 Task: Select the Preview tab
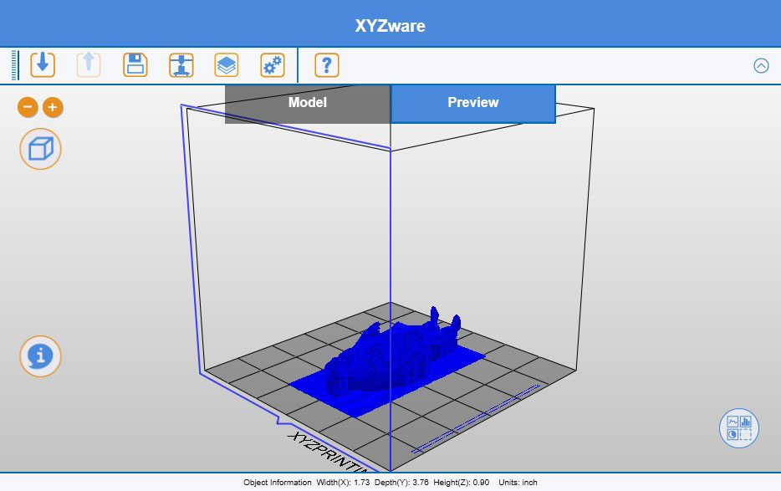tap(473, 103)
